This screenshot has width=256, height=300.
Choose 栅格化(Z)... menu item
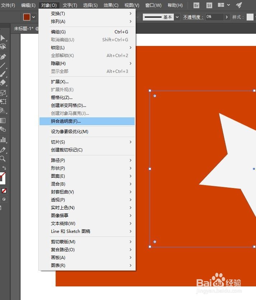coord(87,98)
